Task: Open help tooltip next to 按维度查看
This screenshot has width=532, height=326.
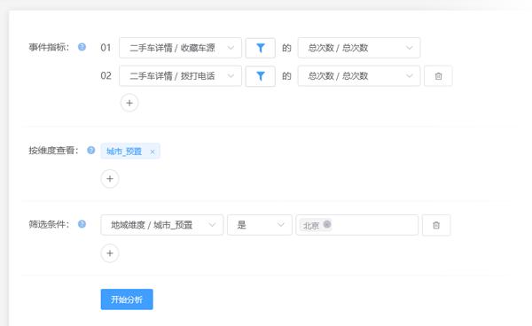Action: click(91, 150)
